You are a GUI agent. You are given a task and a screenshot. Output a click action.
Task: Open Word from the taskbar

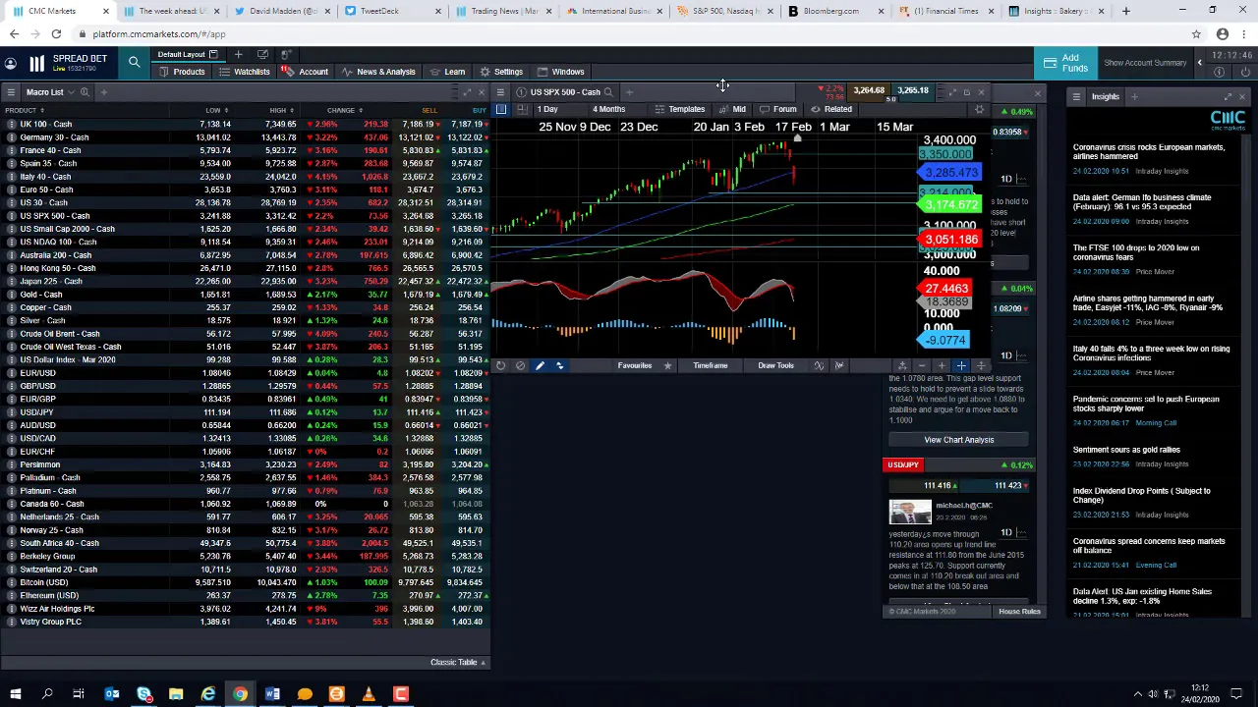tap(272, 694)
